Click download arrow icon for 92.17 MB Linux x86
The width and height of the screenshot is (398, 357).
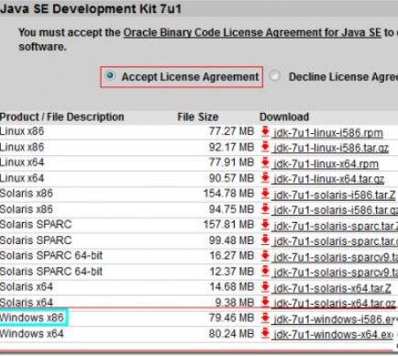tap(265, 147)
